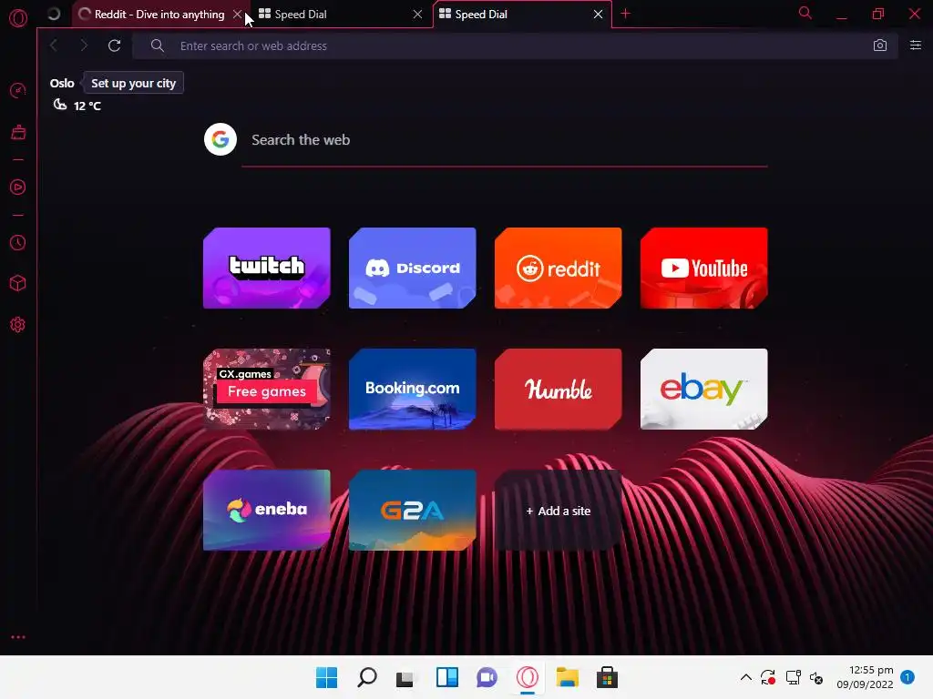
Task: Click the Oslo city label
Action: point(62,83)
